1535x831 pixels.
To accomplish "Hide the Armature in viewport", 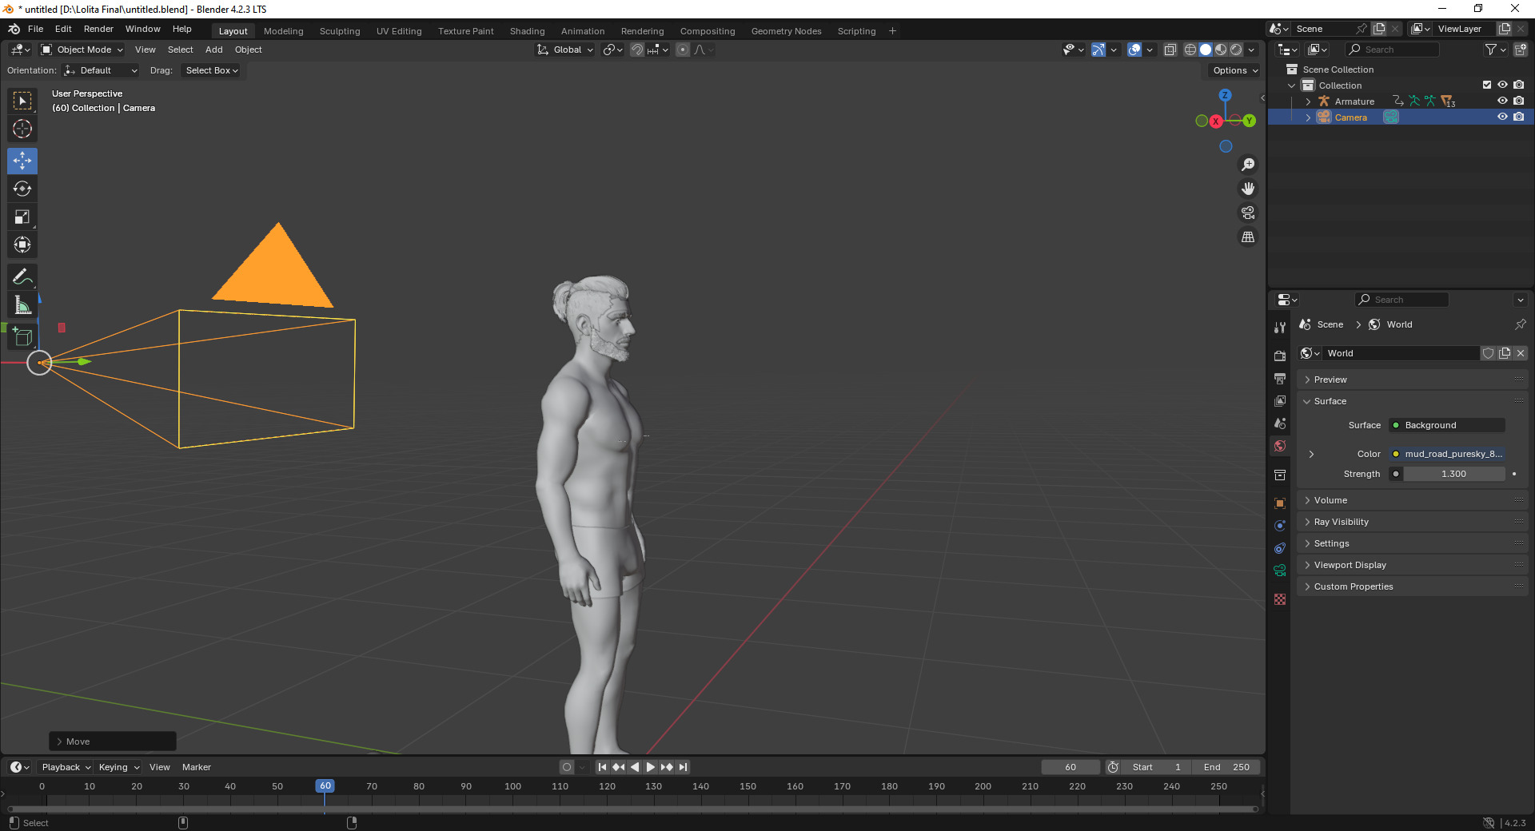I will (1502, 101).
